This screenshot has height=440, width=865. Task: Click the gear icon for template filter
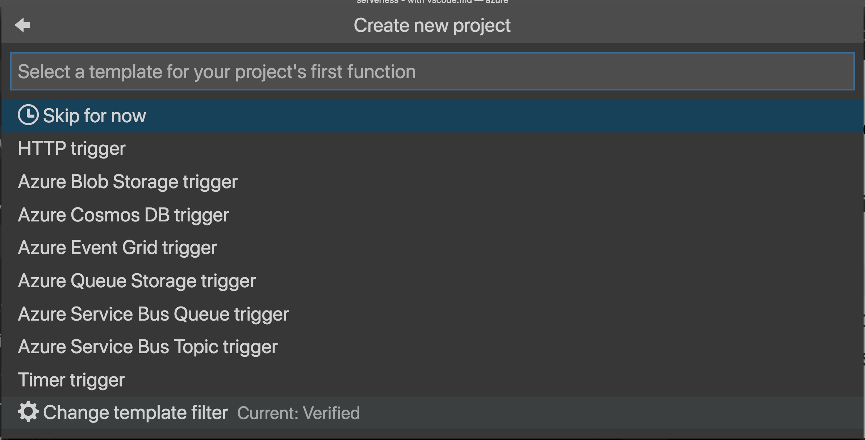(28, 412)
